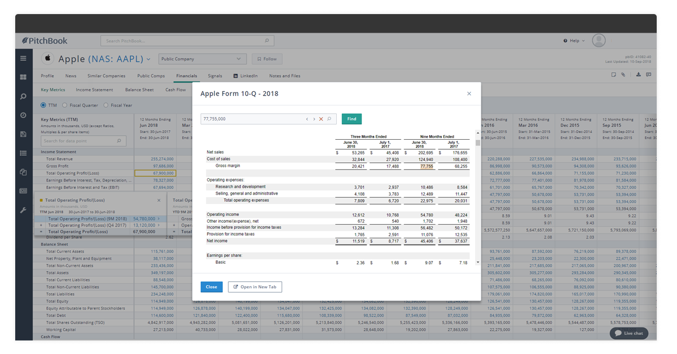
Task: Switch to the Cash Flow sub-tab
Action: pos(175,90)
